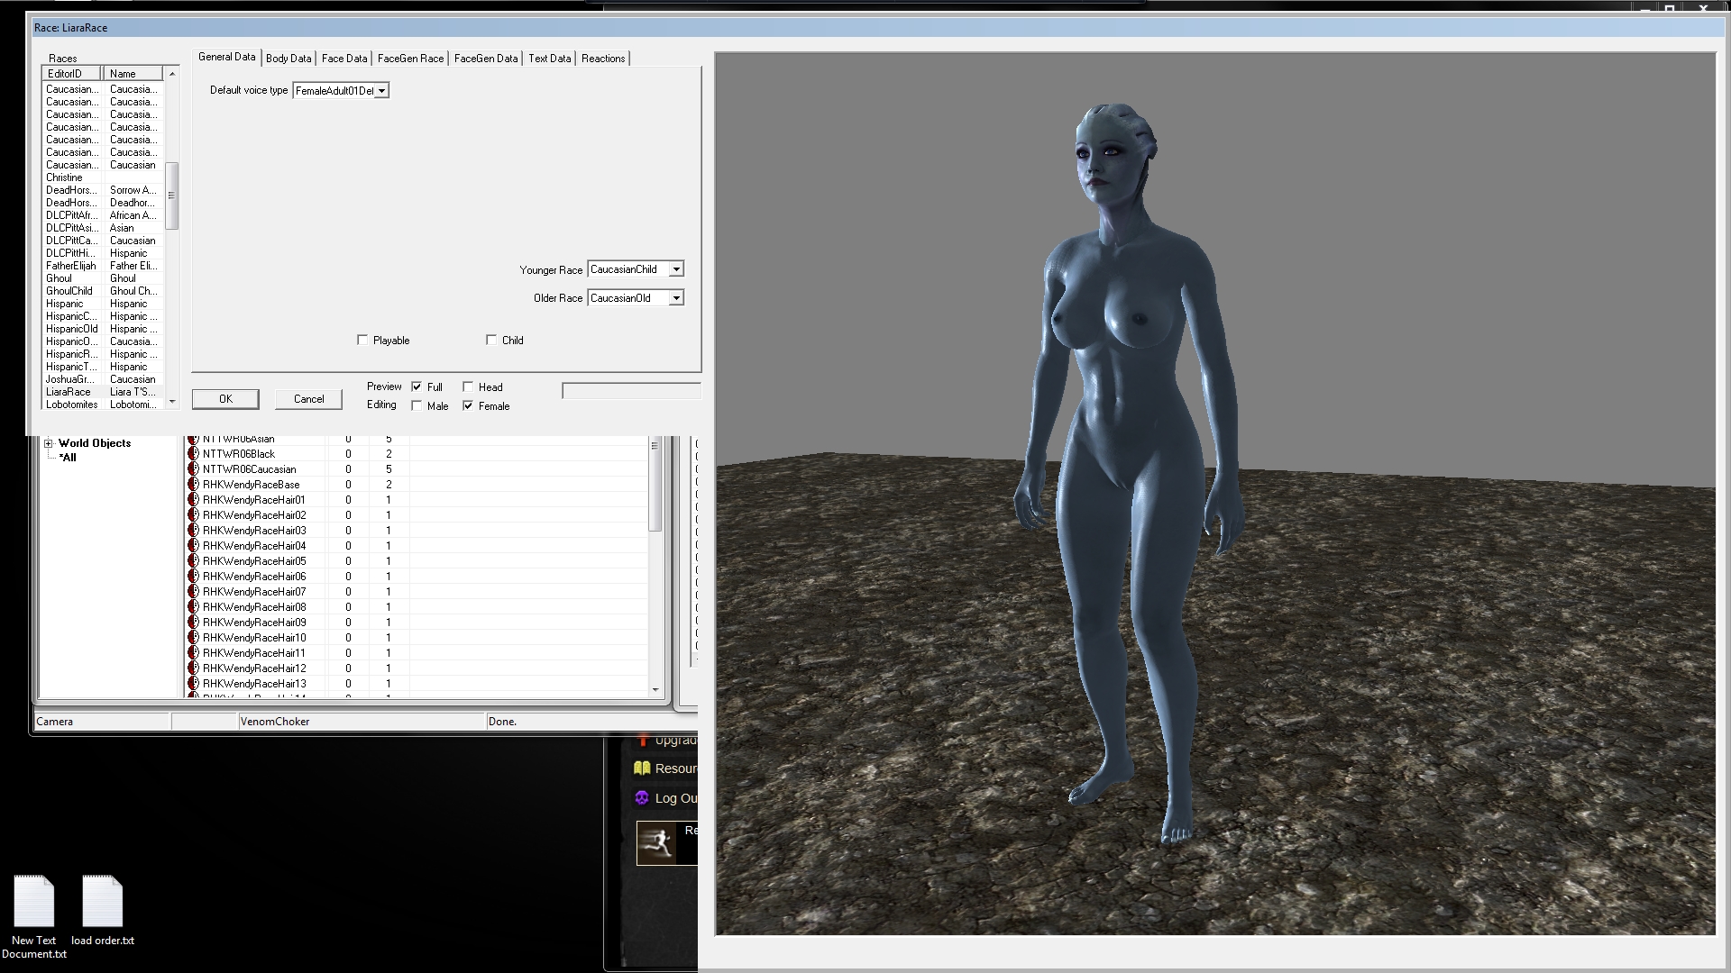
Task: Click the Log Out link in background window
Action: click(x=676, y=798)
